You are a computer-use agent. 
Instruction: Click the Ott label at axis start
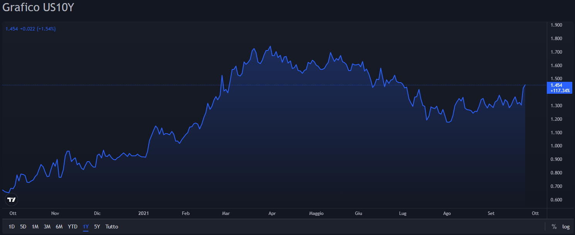(x=13, y=213)
